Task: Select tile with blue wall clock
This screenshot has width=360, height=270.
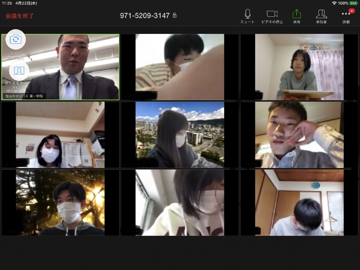Action: tap(299, 203)
